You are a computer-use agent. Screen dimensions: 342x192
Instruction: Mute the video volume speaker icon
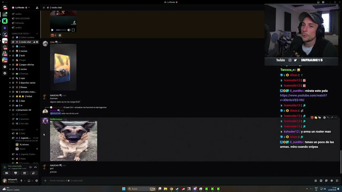tap(69, 30)
